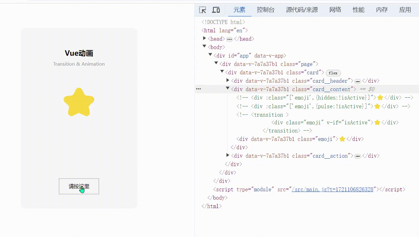The height and width of the screenshot is (237, 419).
Task: Select the div id="app" tag text
Action: [250, 56]
